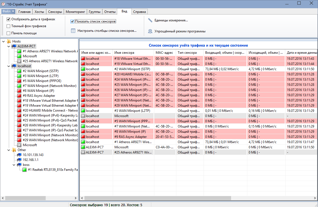The height and width of the screenshot is (207, 318).
Task: Click gray status icon of #25 Atheros AR9271 in tree
Action: (19, 61)
